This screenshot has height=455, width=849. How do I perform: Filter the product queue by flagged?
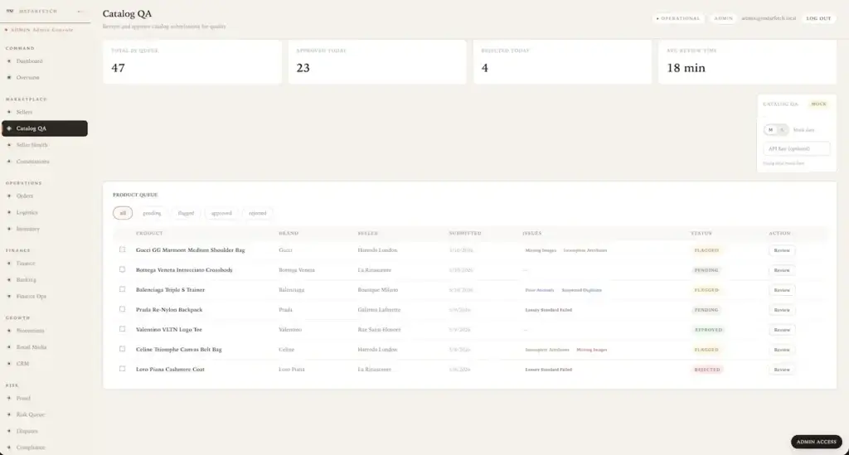[x=186, y=213]
